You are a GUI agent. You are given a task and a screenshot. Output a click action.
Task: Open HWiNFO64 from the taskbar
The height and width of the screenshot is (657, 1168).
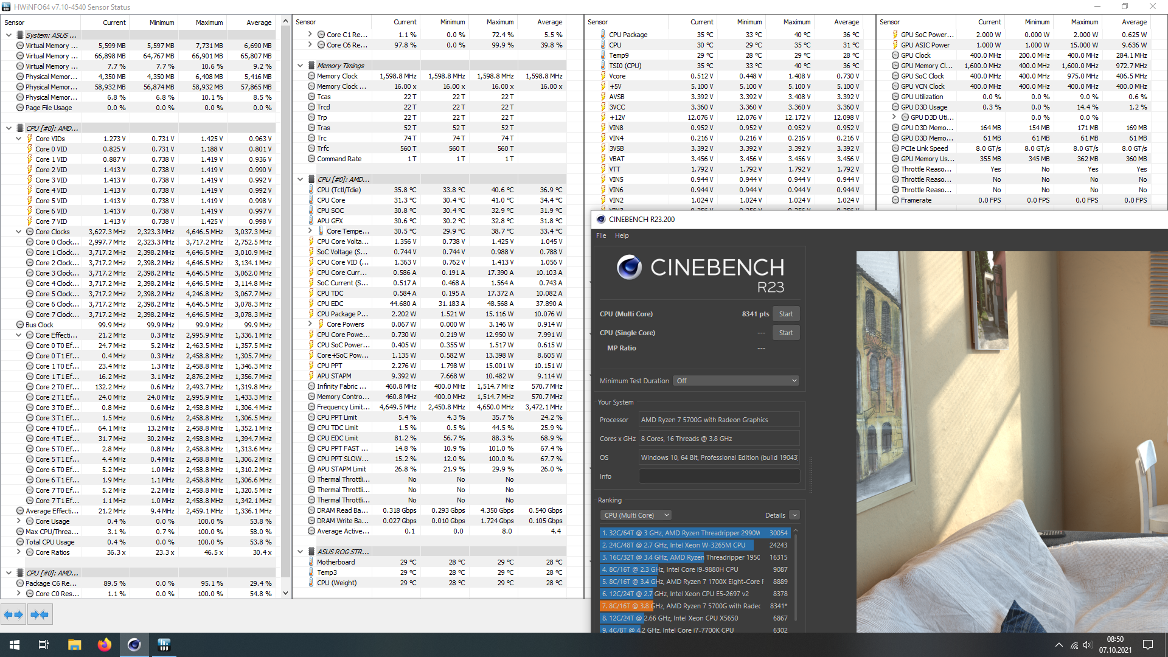pos(164,645)
